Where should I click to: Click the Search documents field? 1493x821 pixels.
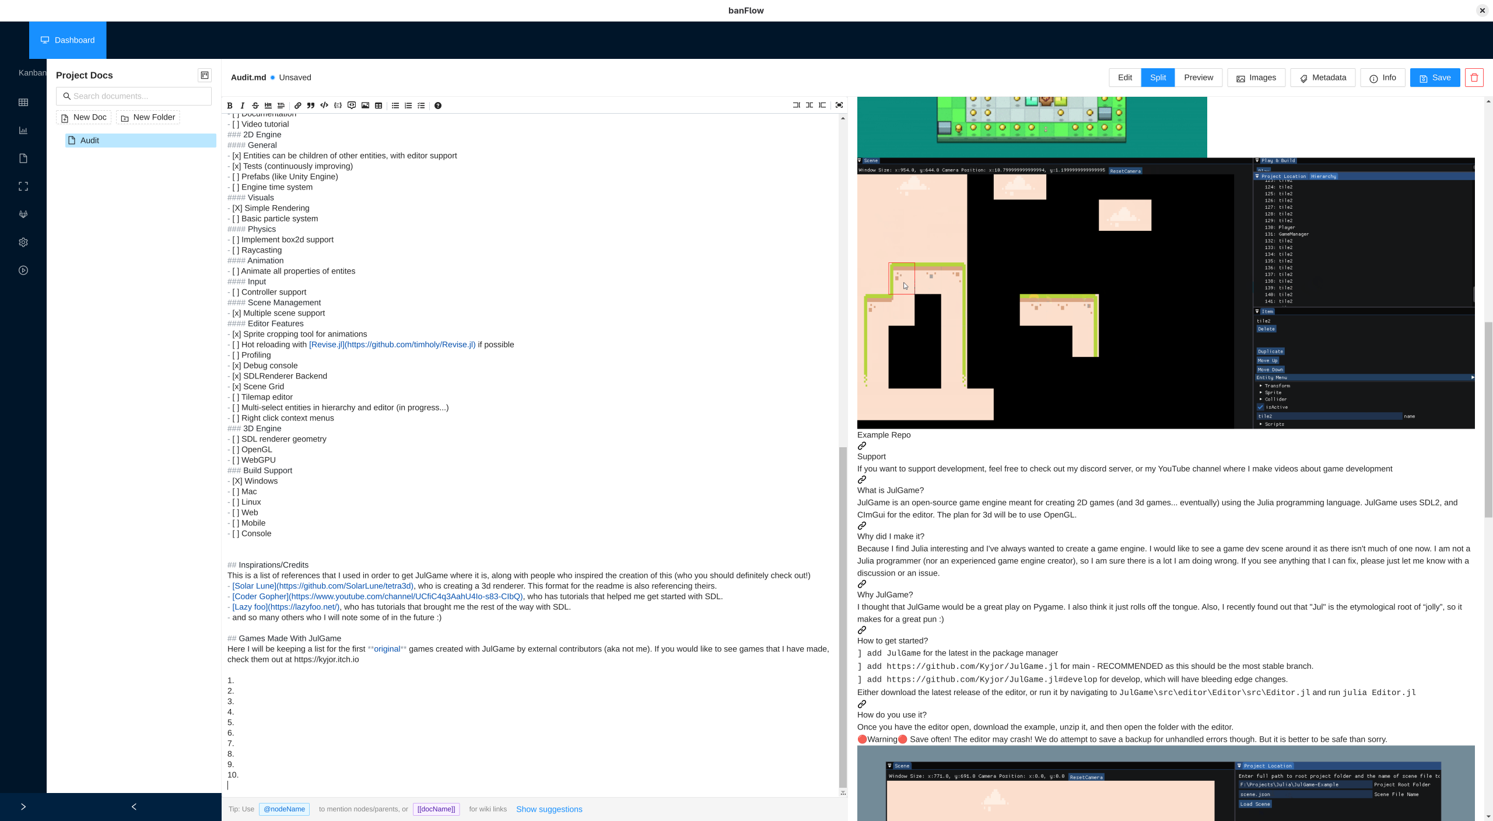point(134,96)
